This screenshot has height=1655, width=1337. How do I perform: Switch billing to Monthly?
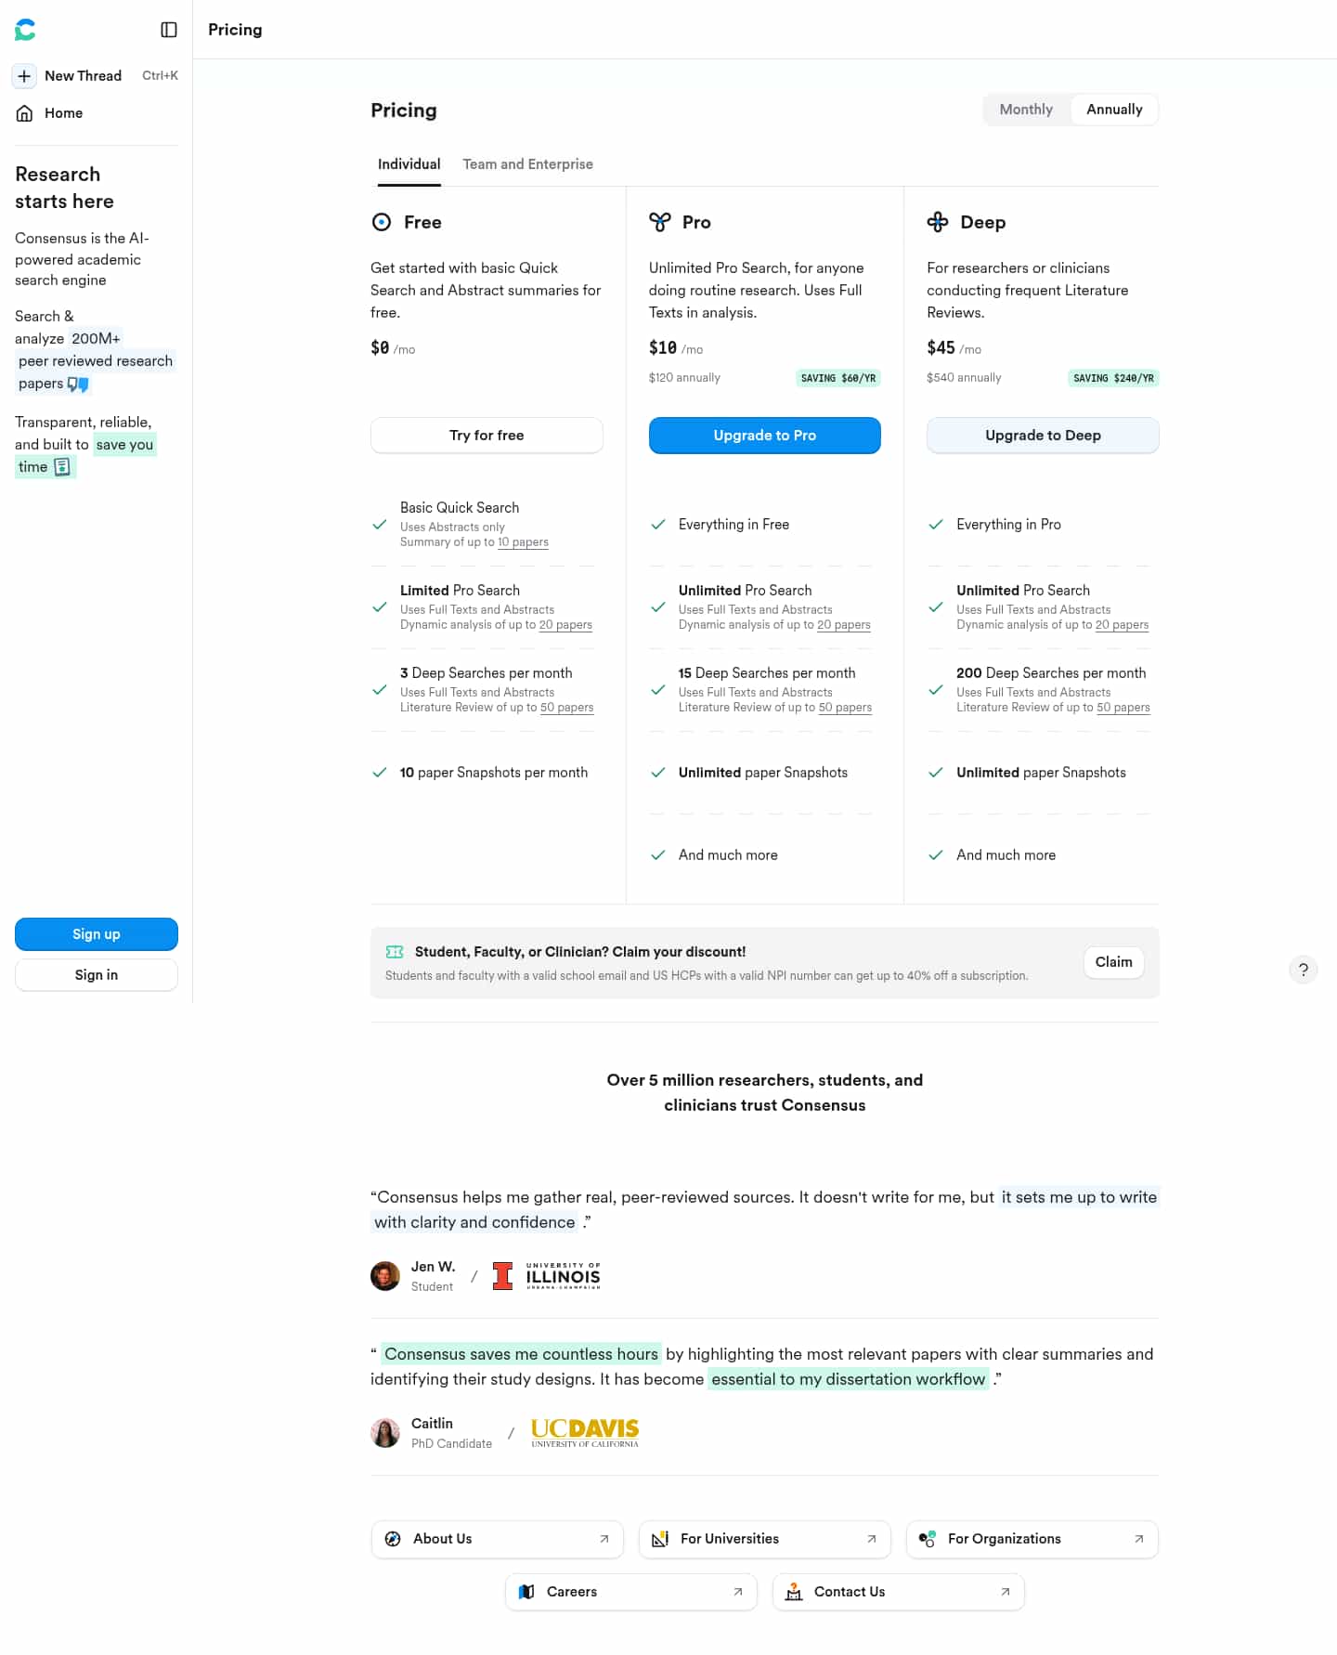(x=1026, y=110)
